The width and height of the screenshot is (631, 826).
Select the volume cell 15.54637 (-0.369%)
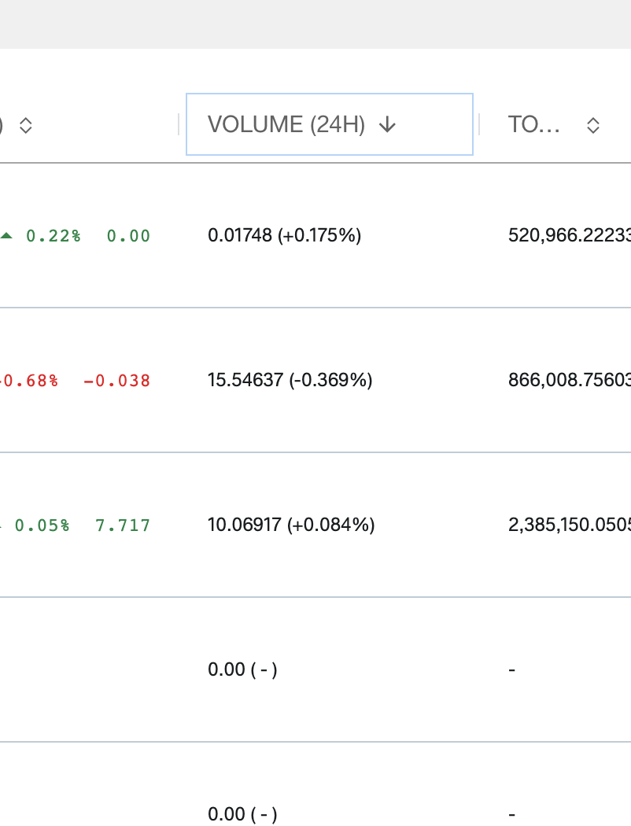[290, 380]
